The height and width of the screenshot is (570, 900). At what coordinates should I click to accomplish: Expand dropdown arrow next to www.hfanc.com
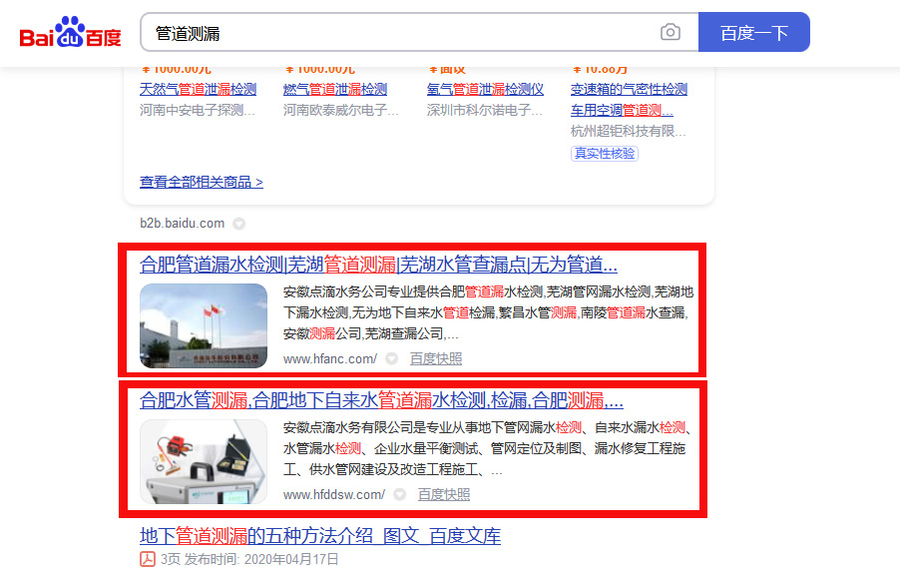391,359
